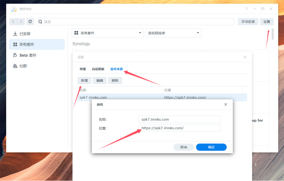Expand the 所有套件 category dropdown

coord(107,33)
